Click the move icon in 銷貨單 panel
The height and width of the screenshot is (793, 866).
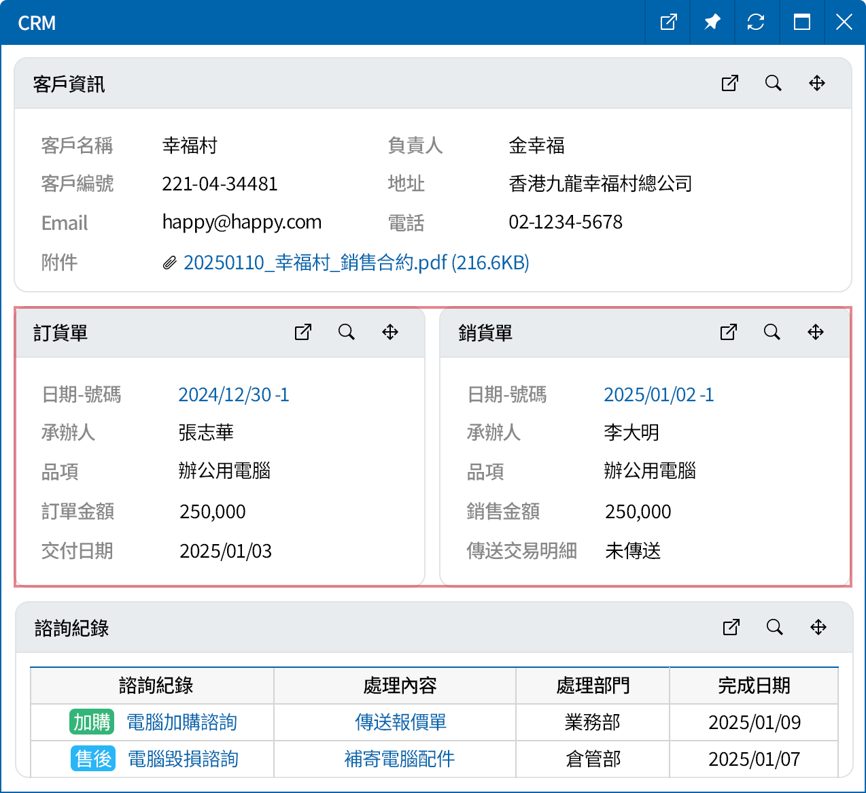815,332
